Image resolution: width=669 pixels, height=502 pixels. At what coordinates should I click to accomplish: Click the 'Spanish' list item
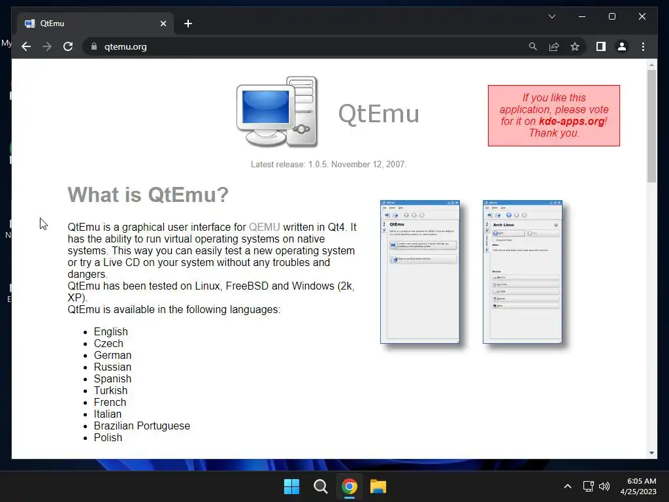coord(112,378)
